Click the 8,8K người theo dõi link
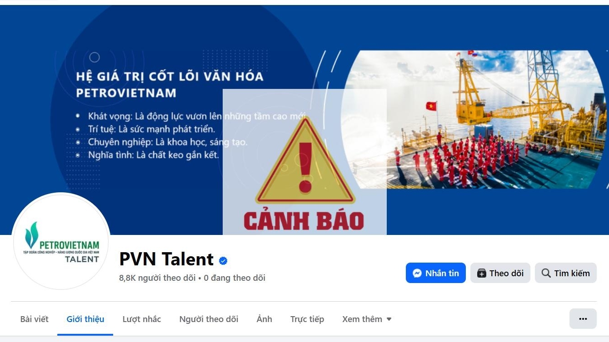The width and height of the screenshot is (609, 342). (157, 278)
